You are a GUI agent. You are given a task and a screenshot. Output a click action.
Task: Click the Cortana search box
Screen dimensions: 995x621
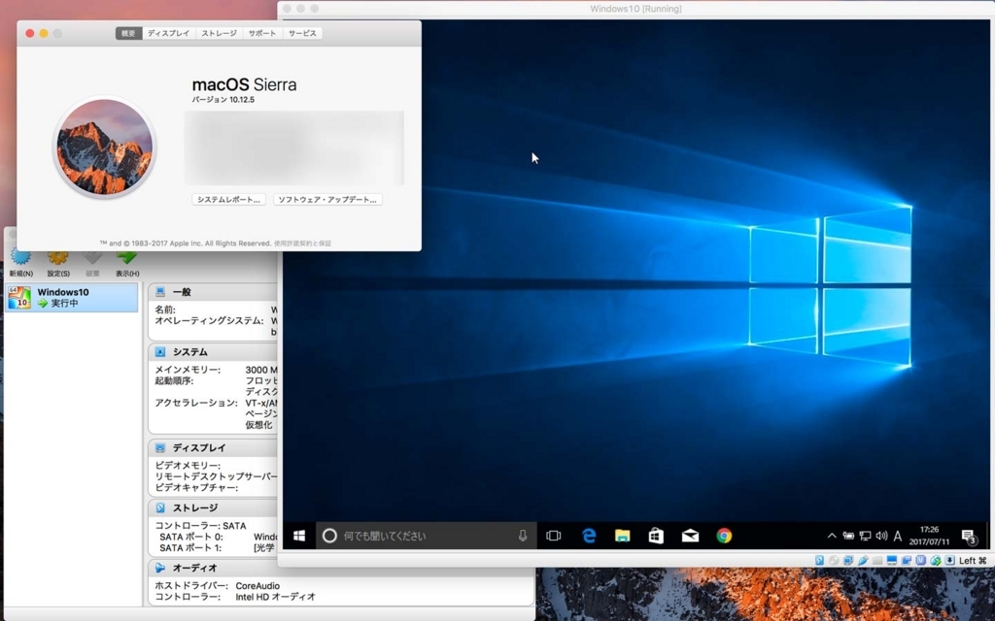tap(426, 536)
